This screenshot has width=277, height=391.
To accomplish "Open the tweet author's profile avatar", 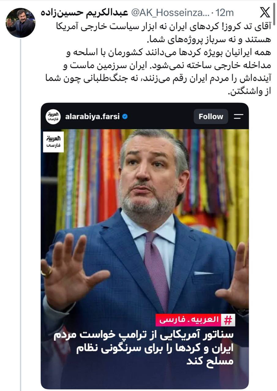I will click(20, 23).
